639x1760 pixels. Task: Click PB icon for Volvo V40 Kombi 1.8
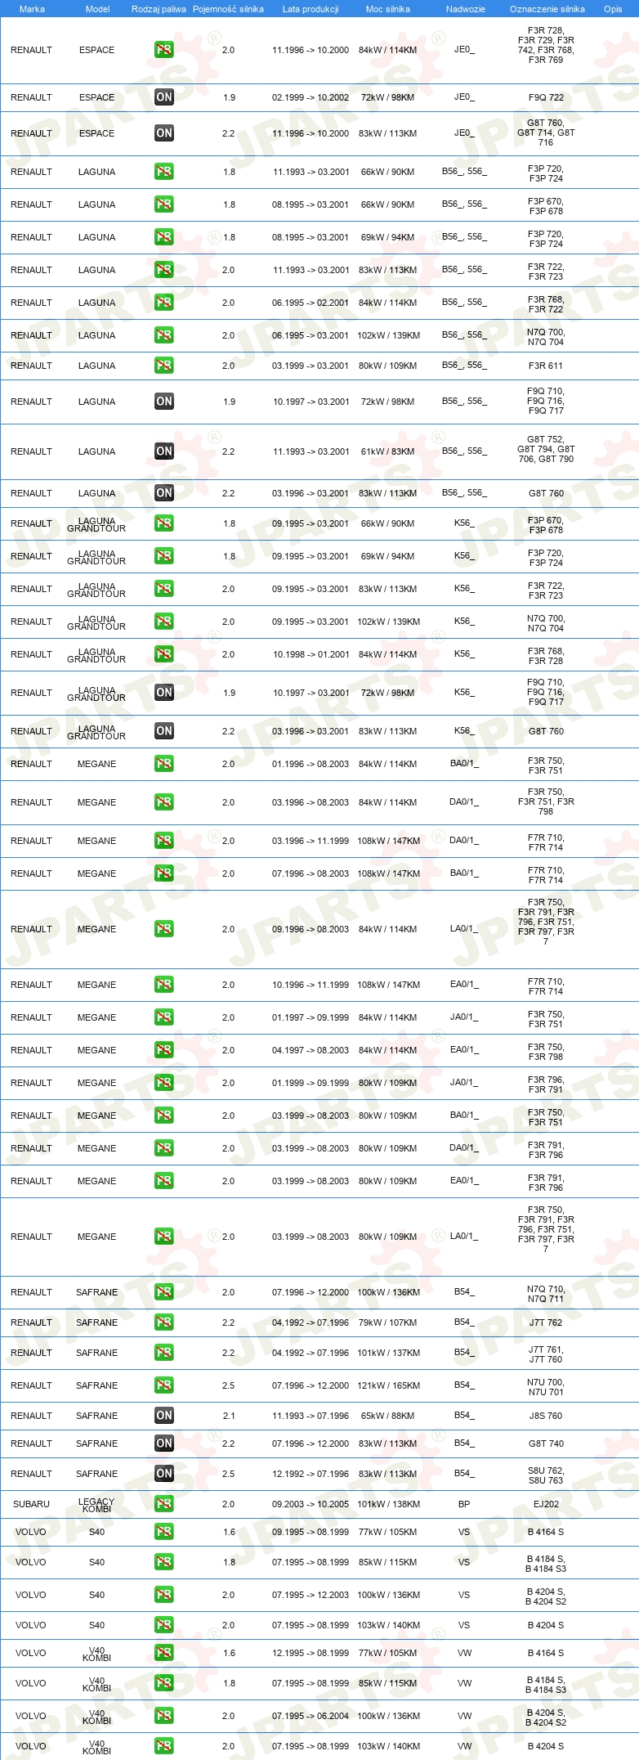click(x=163, y=1683)
